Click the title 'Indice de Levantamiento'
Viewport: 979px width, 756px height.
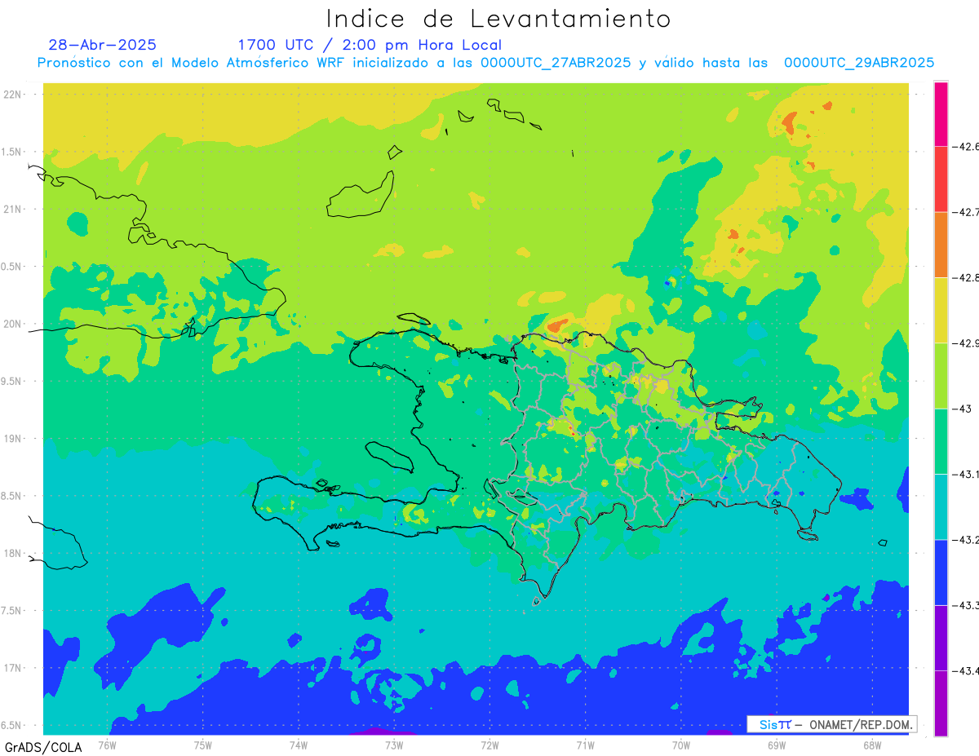tap(498, 18)
